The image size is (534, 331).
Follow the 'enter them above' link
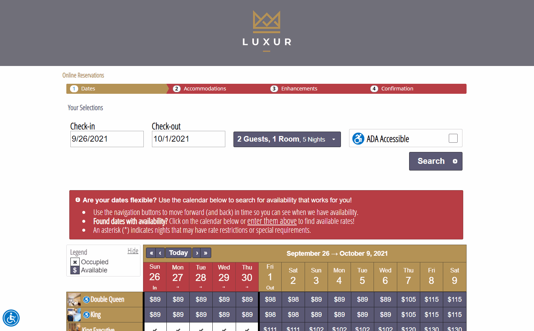coord(272,221)
